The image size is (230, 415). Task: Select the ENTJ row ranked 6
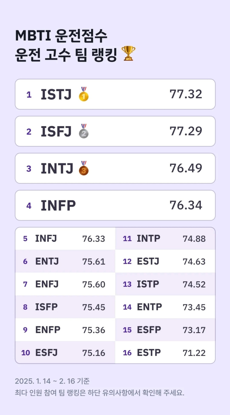(65, 261)
